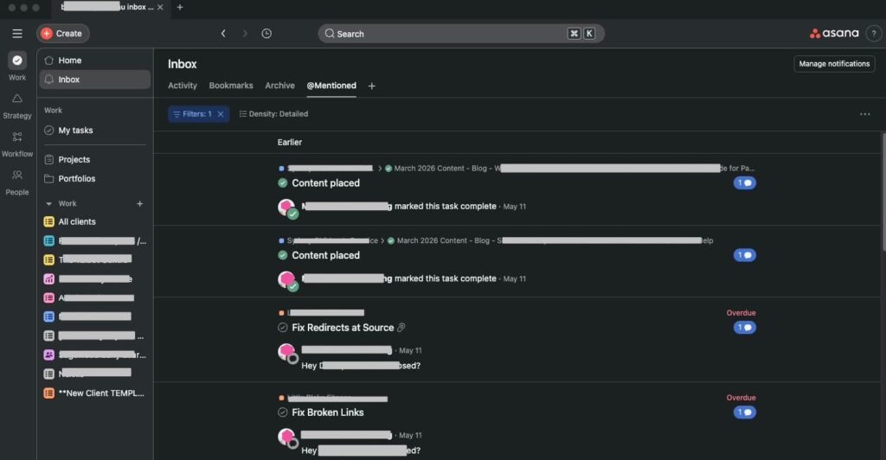886x460 pixels.
Task: Add new item with Work section plus
Action: [139, 204]
